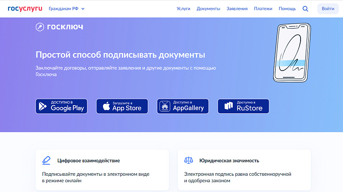Click the Заключайте договоры description text
This screenshot has width=343, height=192.
click(126, 71)
